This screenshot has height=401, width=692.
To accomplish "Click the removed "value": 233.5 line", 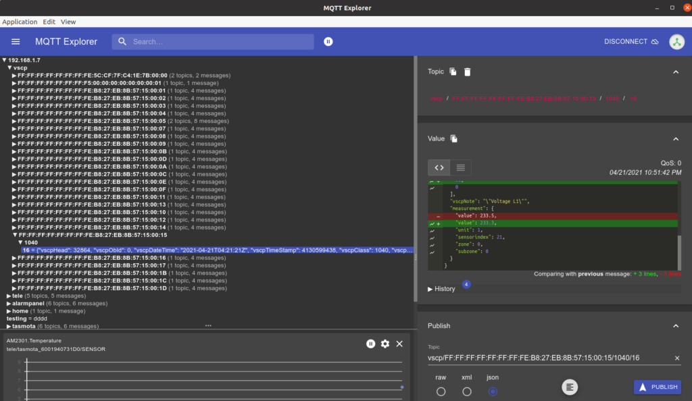I will [553, 216].
